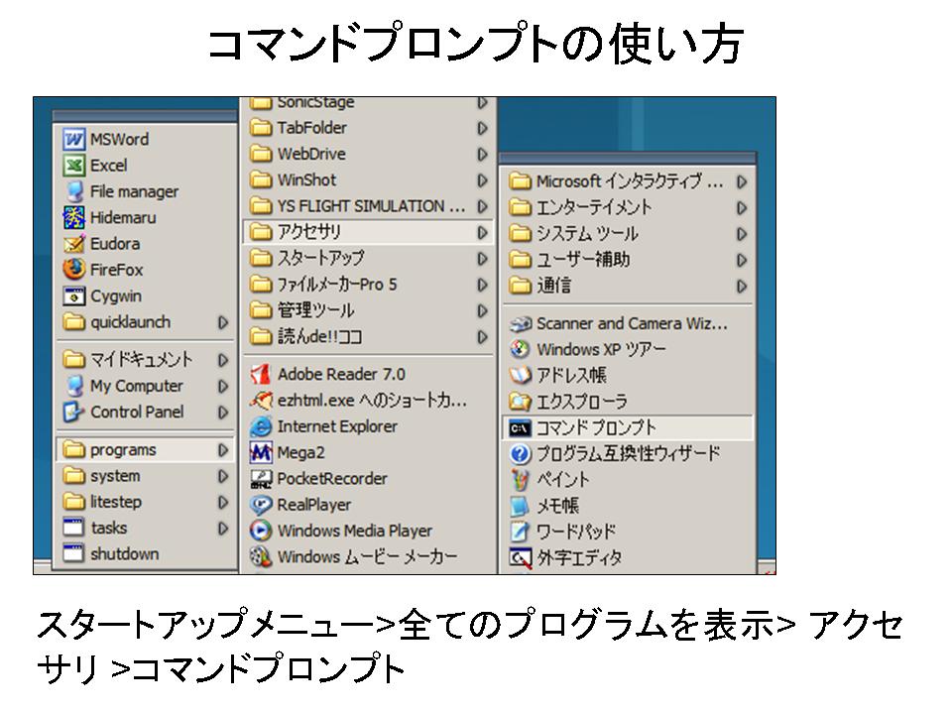Open the エクスプローラ entry
The image size is (952, 714).
pyautogui.click(x=581, y=402)
